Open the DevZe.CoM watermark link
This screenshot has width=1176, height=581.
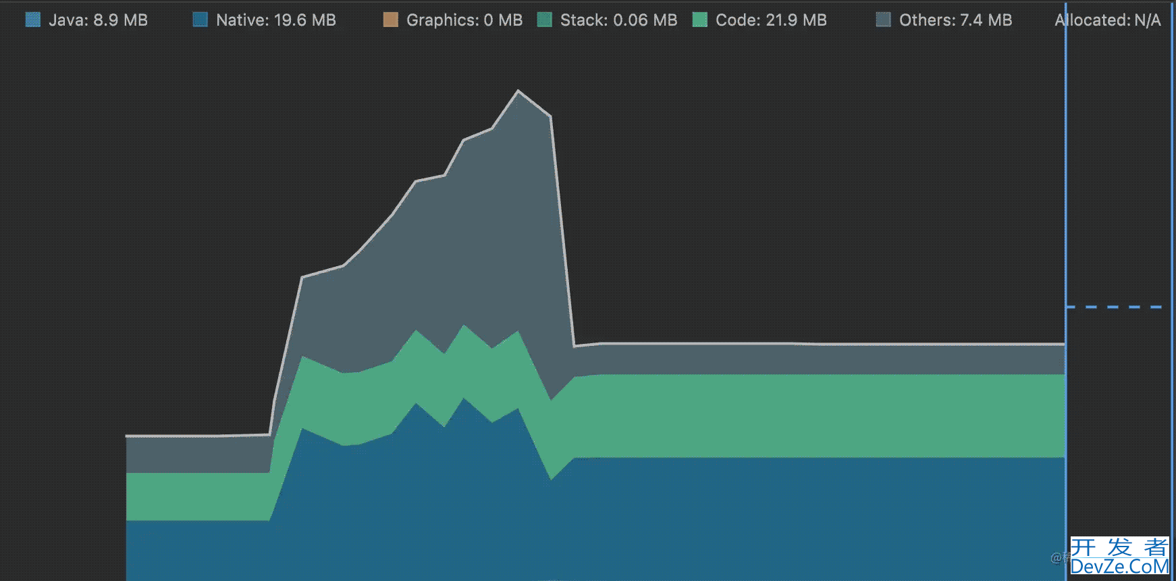point(1119,557)
